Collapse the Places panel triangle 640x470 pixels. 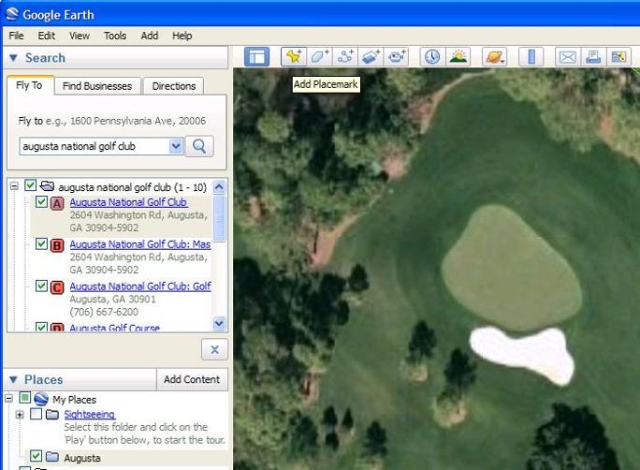13,380
